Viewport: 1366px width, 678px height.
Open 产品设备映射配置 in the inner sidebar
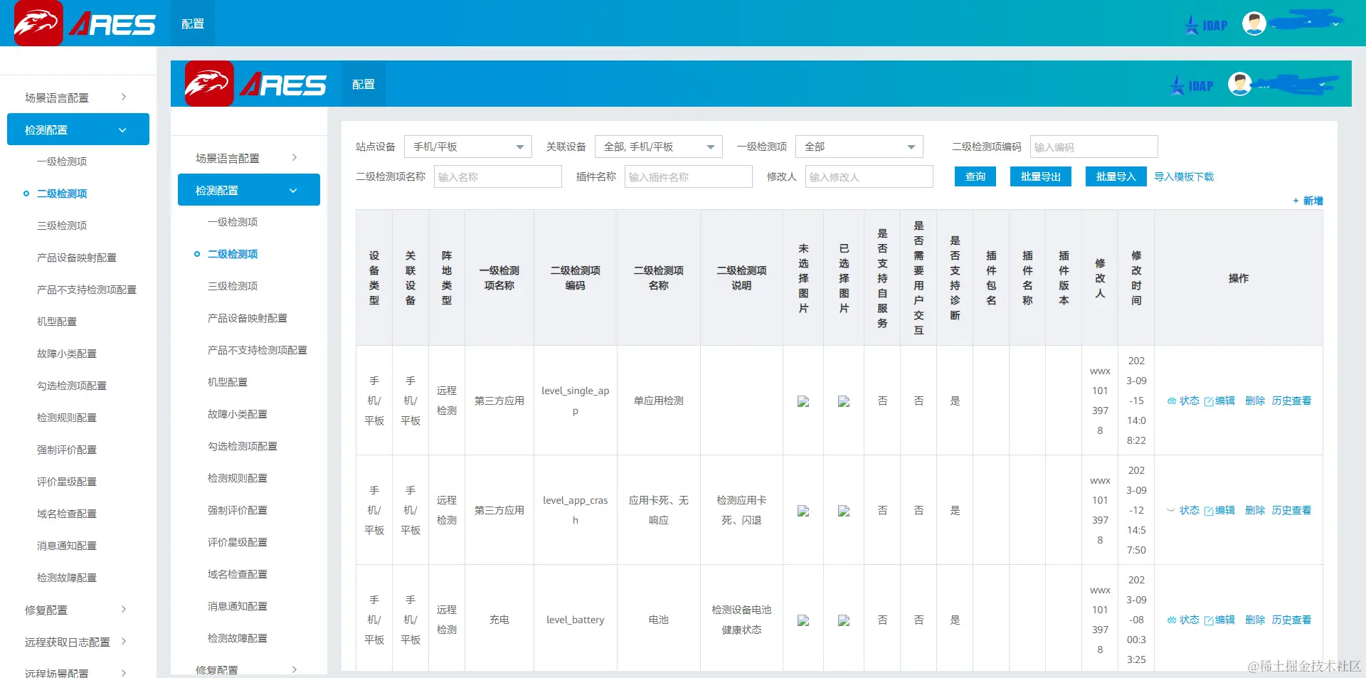click(248, 318)
